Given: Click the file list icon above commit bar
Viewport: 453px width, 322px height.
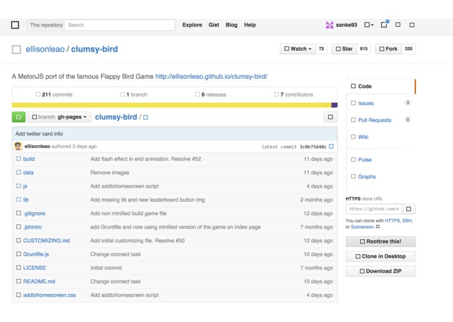Looking at the screenshot, I should [x=330, y=117].
